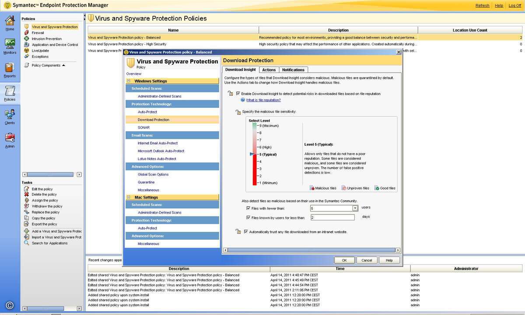
Task: Click the Withdraw the policy task
Action: coord(47,206)
